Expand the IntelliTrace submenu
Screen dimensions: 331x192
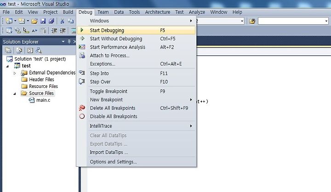pos(191,126)
